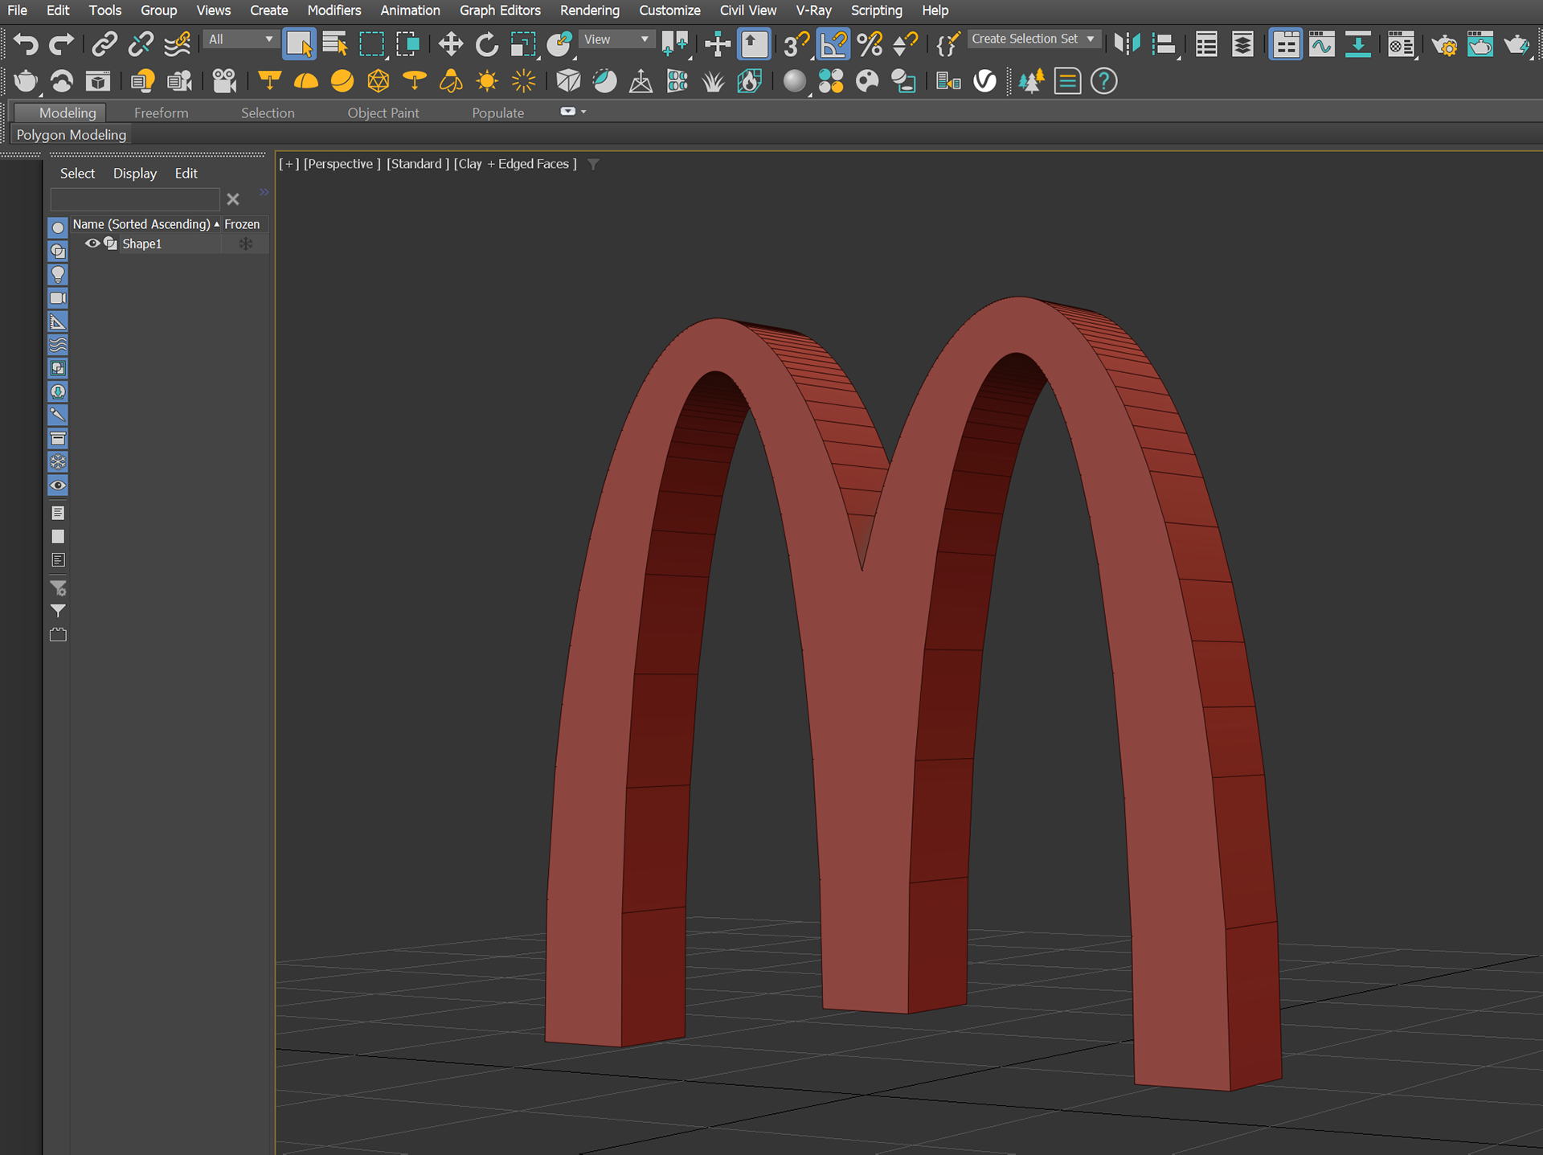Click the Clay + Edged Faces viewport label
The height and width of the screenshot is (1155, 1543).
point(515,164)
